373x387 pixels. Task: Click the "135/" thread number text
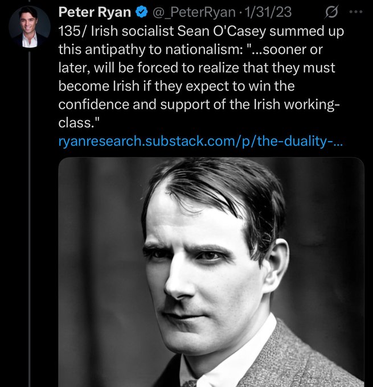[72, 31]
